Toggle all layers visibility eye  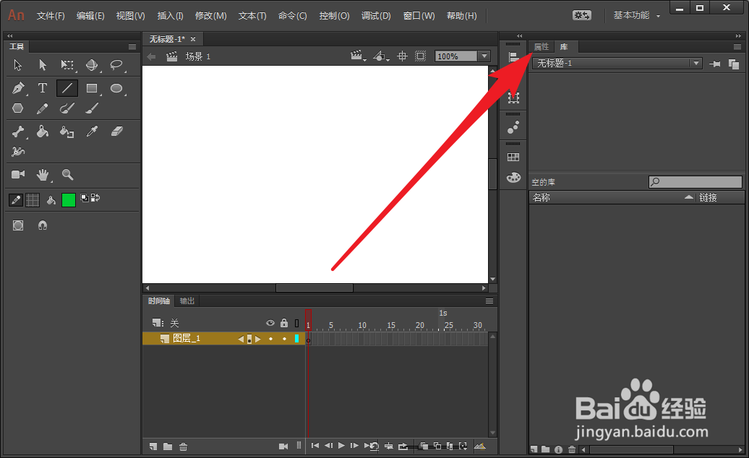click(x=270, y=323)
